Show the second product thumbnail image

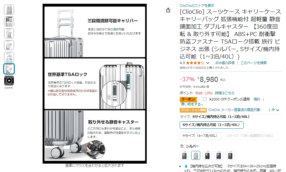[9, 21]
